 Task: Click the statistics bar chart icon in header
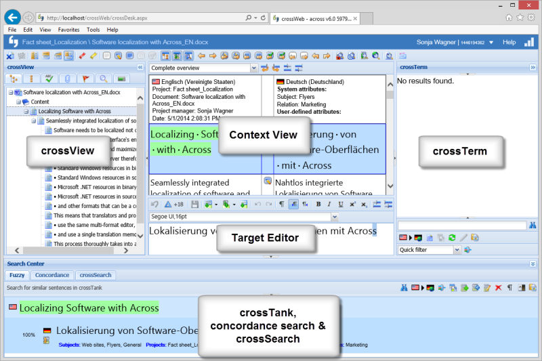pos(529,42)
